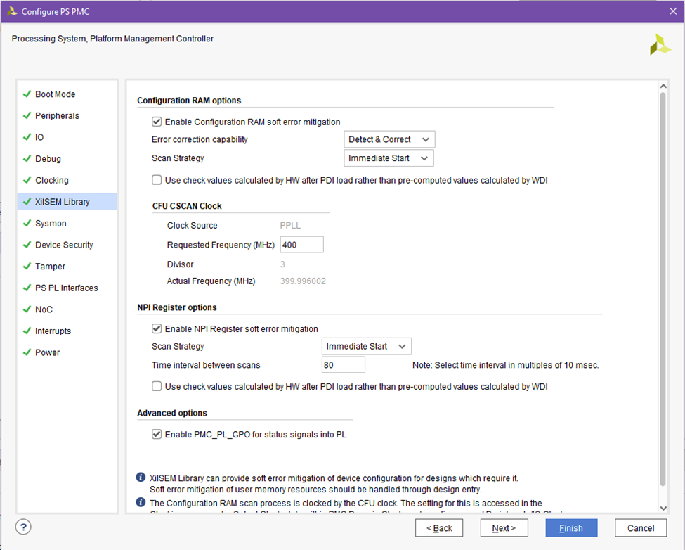
Task: Click the Requested Frequency (MHz) input field
Action: [x=301, y=245]
